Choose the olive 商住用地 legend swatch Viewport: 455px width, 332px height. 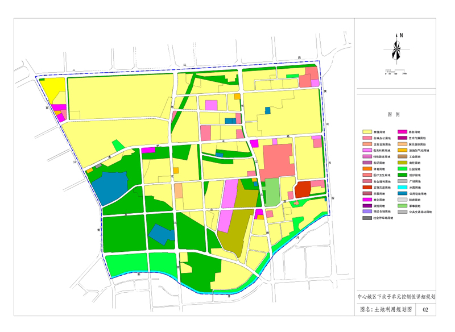point(403,163)
